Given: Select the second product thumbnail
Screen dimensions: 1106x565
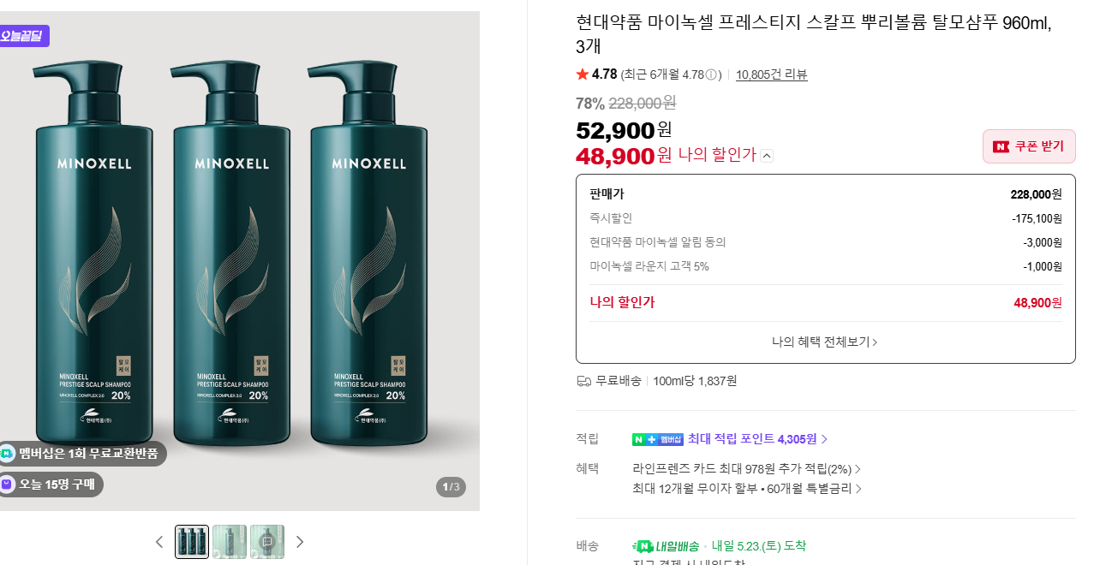Looking at the screenshot, I should [x=230, y=542].
